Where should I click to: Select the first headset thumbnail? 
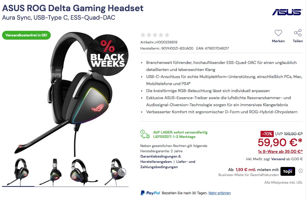pos(18,172)
